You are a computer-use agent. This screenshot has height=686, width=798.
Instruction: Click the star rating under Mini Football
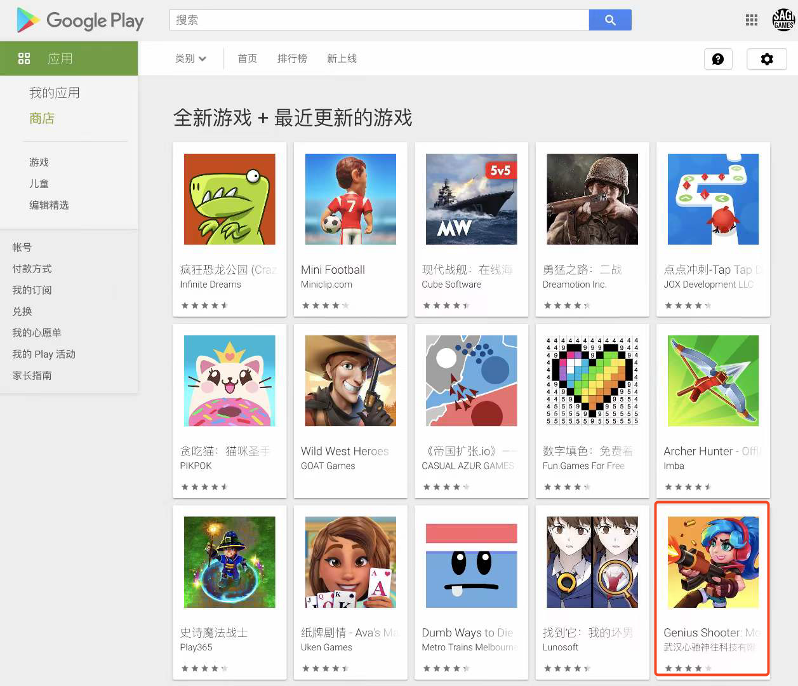[326, 306]
